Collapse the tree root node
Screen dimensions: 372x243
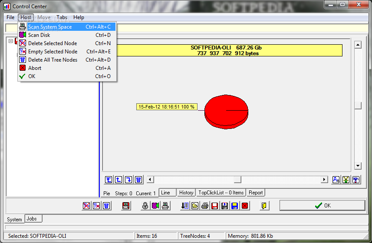tap(11, 41)
